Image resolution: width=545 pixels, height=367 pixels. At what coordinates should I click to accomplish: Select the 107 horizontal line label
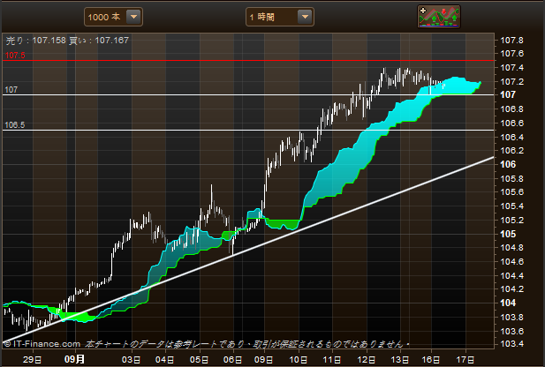pos(11,90)
